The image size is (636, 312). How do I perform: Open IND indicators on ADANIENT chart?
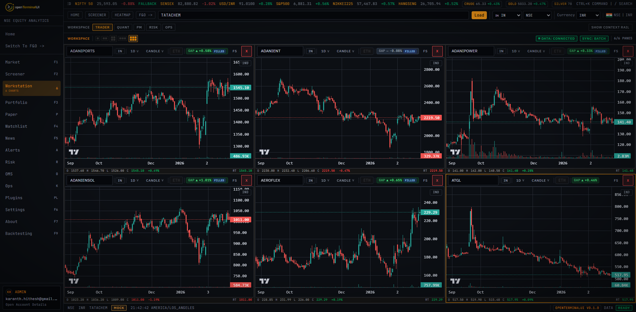point(436,63)
